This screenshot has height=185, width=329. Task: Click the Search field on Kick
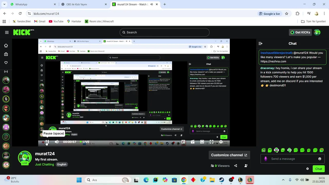164,32
